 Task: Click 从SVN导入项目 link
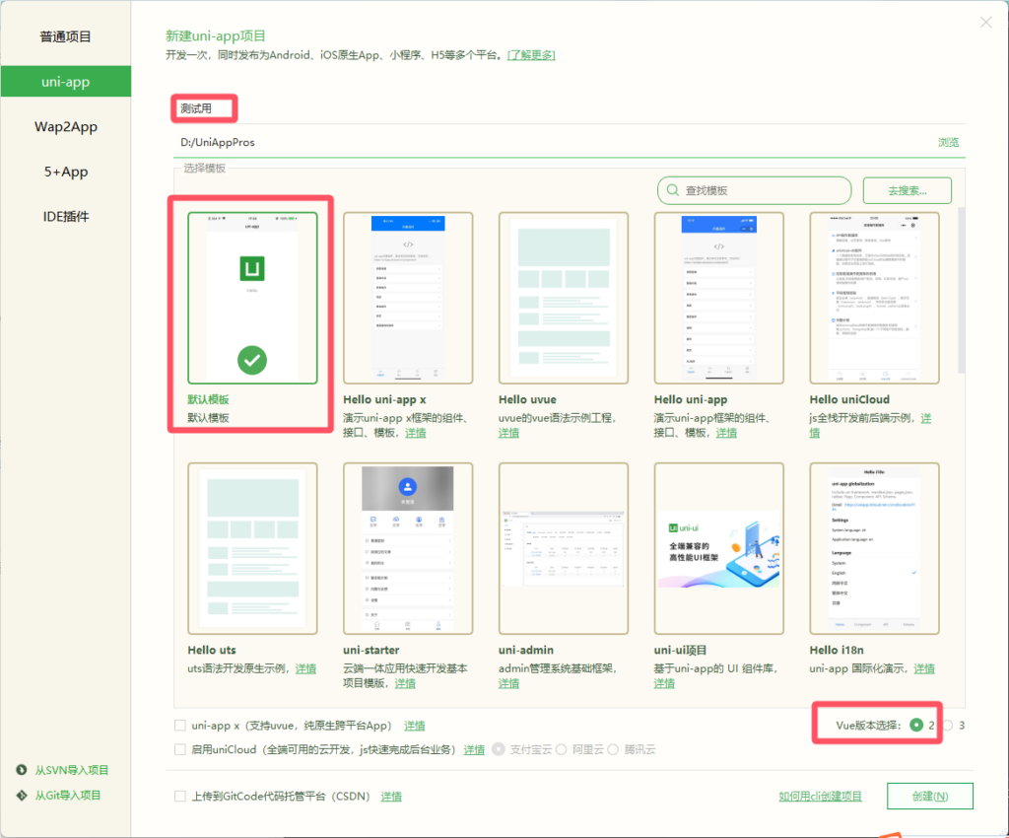(x=71, y=770)
